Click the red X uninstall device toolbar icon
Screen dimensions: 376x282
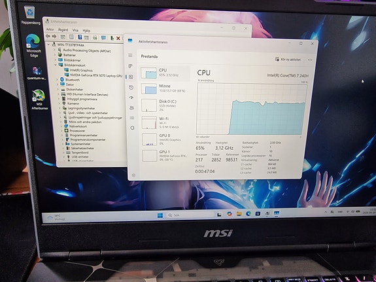coord(118,38)
